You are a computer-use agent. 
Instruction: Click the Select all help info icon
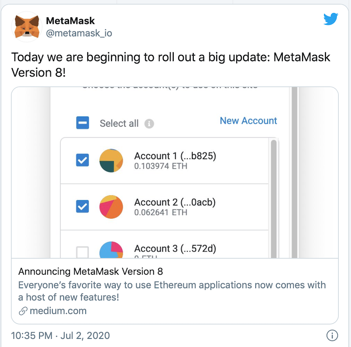tap(149, 124)
